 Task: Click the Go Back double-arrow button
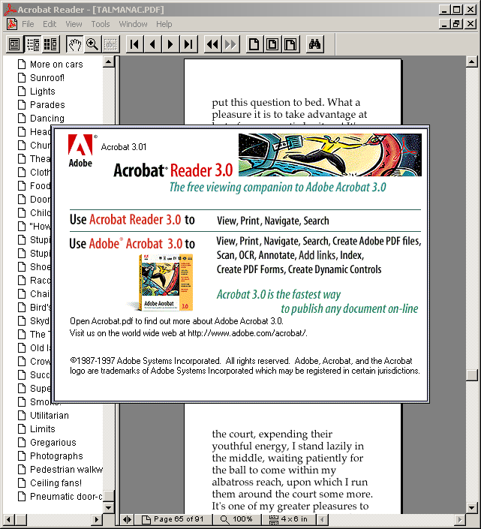(213, 44)
